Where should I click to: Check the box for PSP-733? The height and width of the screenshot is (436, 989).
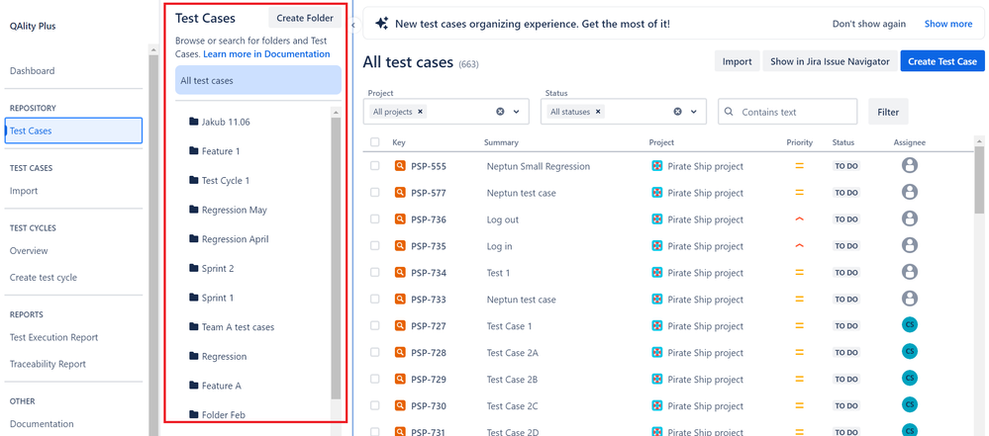pyautogui.click(x=374, y=299)
